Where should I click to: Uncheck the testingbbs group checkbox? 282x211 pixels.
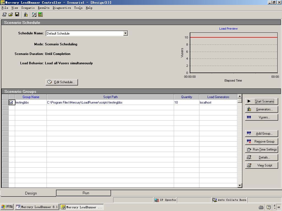pyautogui.click(x=11, y=102)
